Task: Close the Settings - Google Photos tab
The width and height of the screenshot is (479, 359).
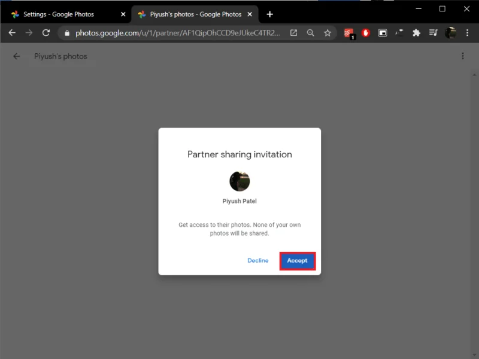Action: pos(123,14)
